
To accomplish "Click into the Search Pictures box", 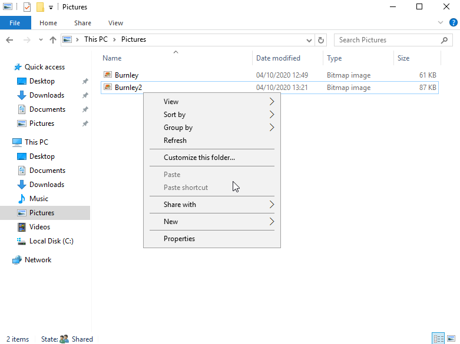I will tap(389, 40).
